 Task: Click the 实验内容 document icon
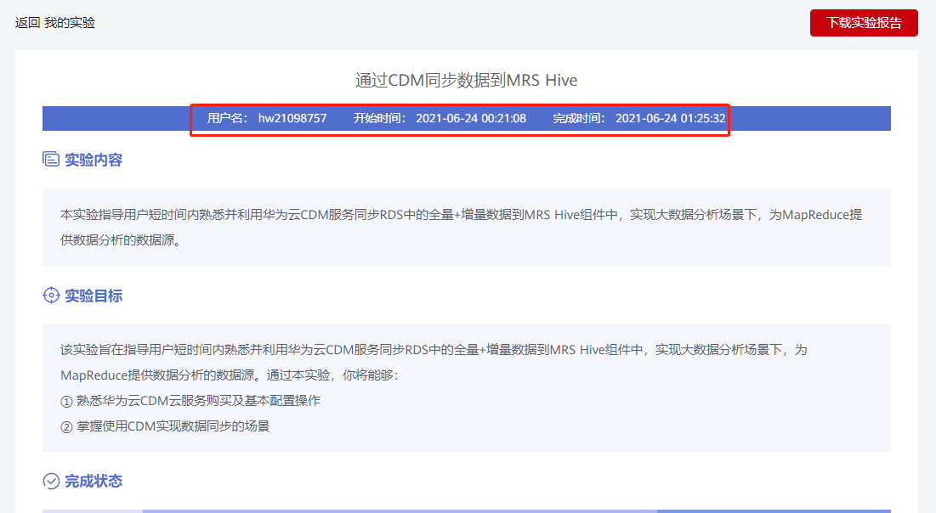(x=51, y=160)
